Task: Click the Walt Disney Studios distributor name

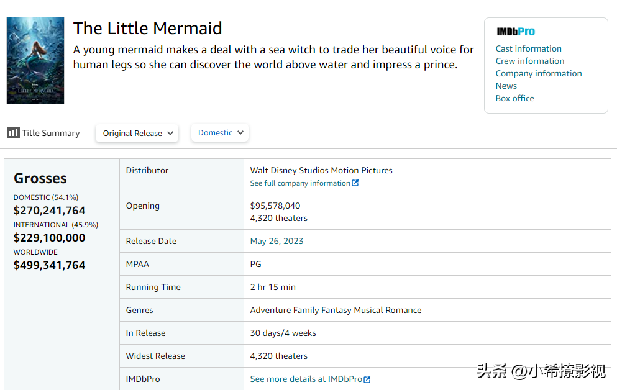Action: pos(321,170)
